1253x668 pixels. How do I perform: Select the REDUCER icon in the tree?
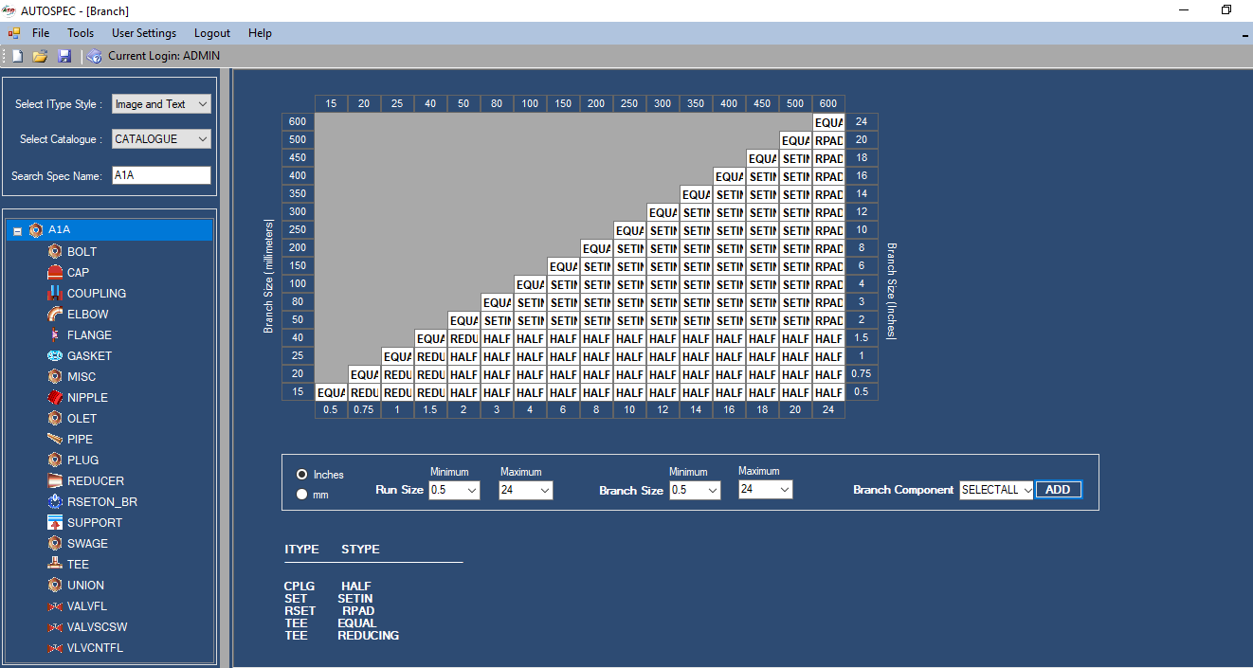55,481
